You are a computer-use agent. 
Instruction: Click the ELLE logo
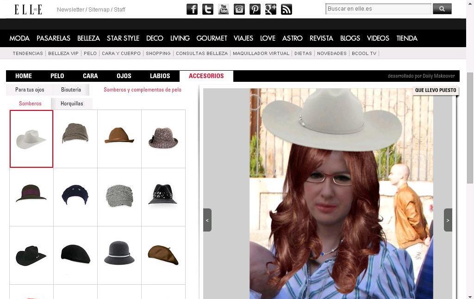pos(28,9)
